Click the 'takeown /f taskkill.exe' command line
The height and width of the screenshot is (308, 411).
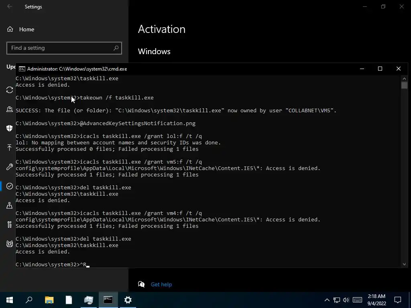pyautogui.click(x=85, y=98)
